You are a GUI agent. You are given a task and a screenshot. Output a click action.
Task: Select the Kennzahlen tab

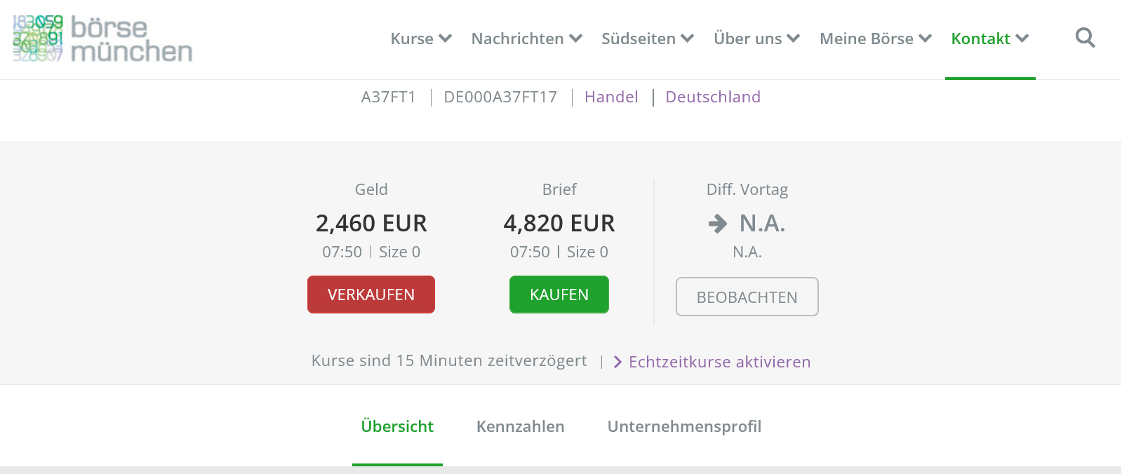coord(520,426)
